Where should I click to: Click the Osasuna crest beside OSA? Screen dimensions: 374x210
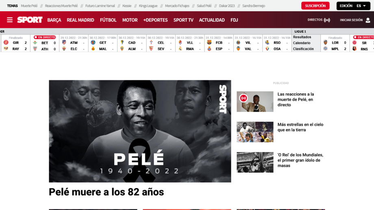pyautogui.click(x=267, y=49)
